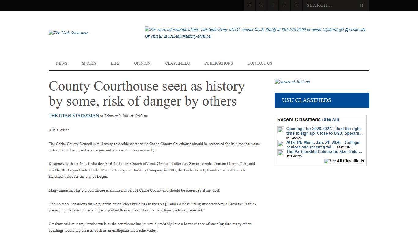The width and height of the screenshot is (418, 235).
Task: Click the second social media icon in the top bar
Action: pyautogui.click(x=261, y=5)
